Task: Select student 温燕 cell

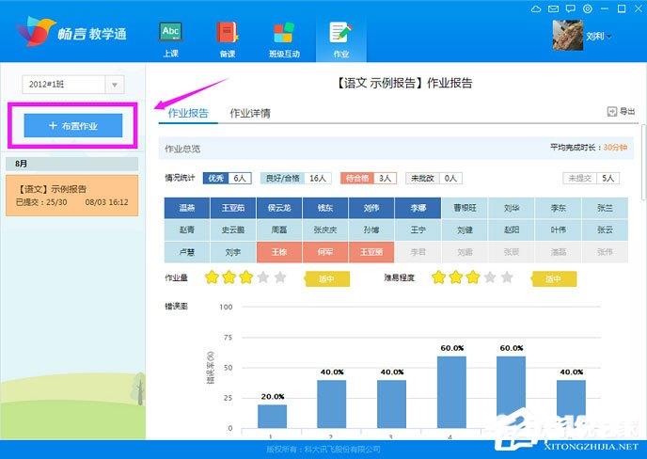Action: tap(187, 208)
